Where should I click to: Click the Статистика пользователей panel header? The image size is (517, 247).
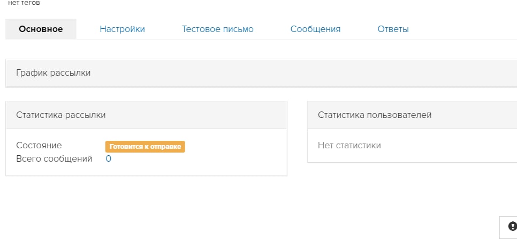coord(412,115)
